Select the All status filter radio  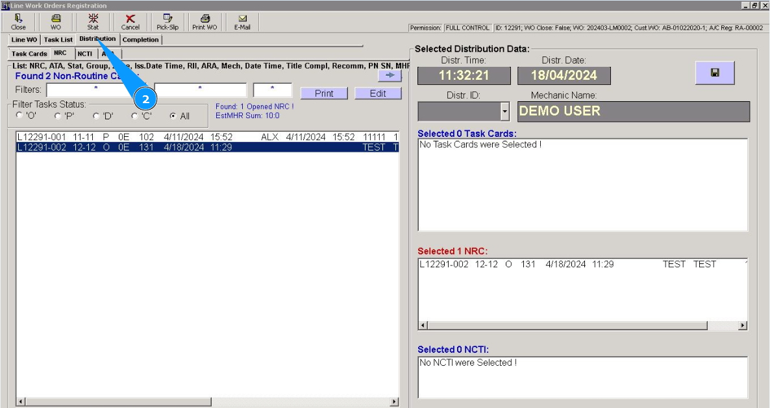pos(173,115)
